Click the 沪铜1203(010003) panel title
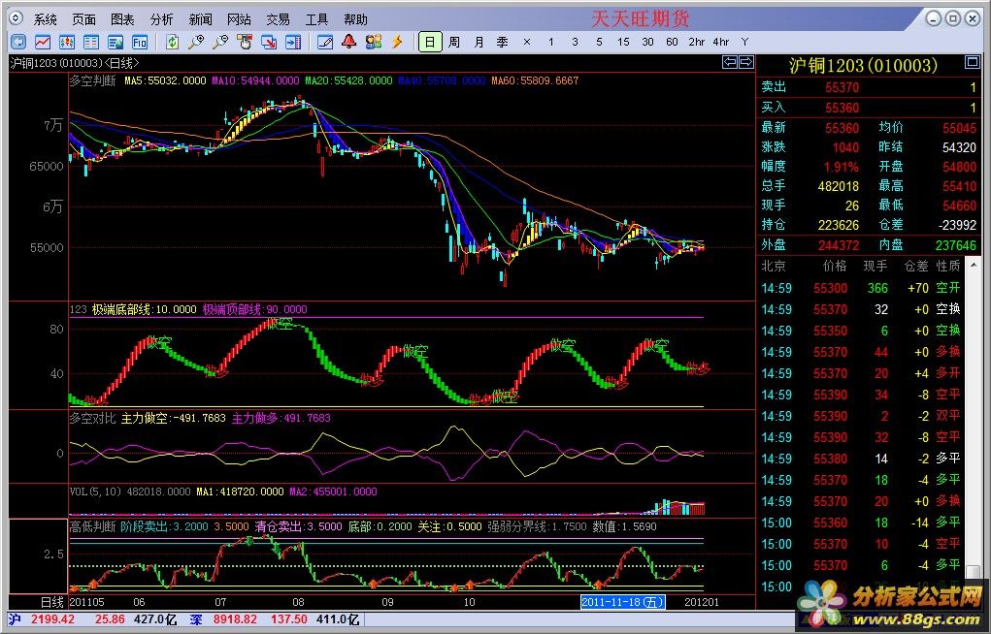991x634 pixels. pos(863,65)
